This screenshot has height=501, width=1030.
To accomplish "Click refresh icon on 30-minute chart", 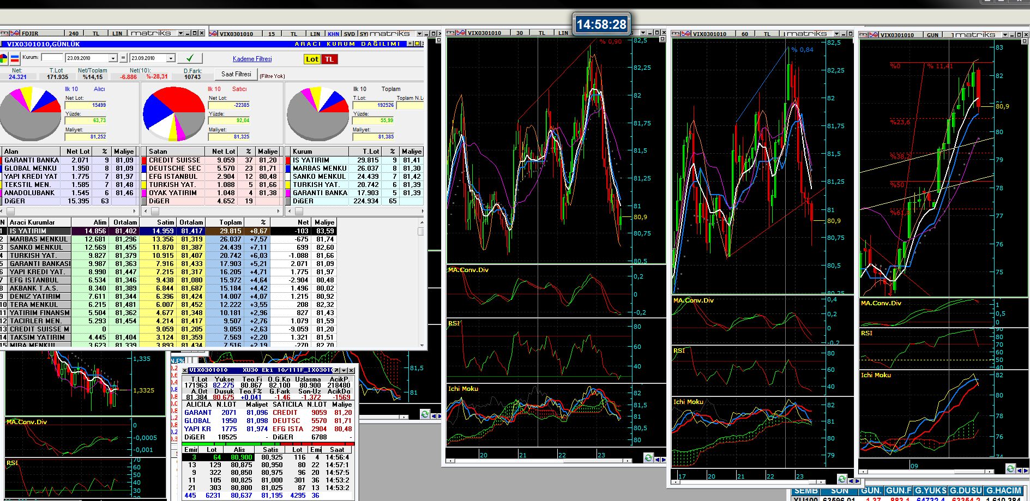I will 648,458.
